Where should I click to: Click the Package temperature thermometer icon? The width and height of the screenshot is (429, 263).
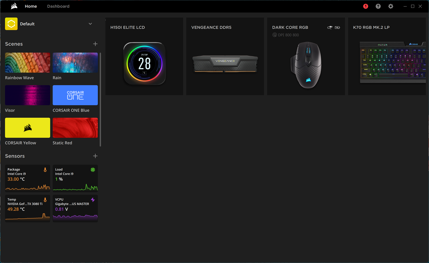point(45,170)
